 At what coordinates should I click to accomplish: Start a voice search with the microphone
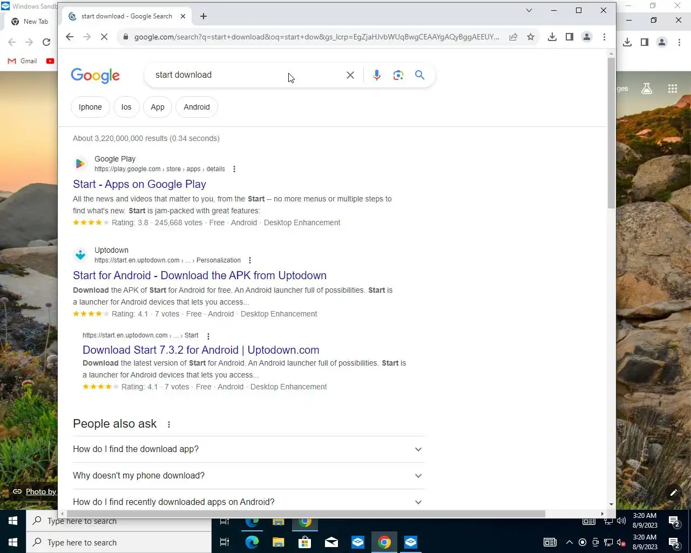point(377,75)
